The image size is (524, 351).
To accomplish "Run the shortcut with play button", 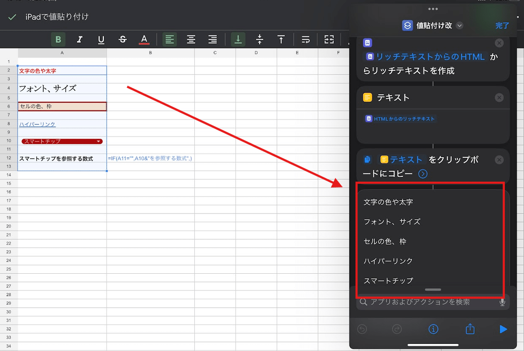I will click(x=503, y=330).
